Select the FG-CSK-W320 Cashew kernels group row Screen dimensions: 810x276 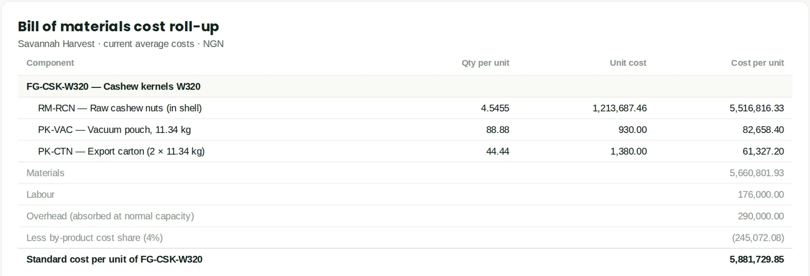pyautogui.click(x=405, y=86)
